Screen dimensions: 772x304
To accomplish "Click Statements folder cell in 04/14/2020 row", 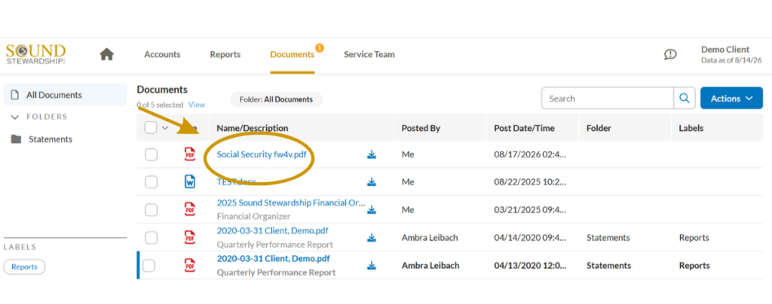I will 608,238.
